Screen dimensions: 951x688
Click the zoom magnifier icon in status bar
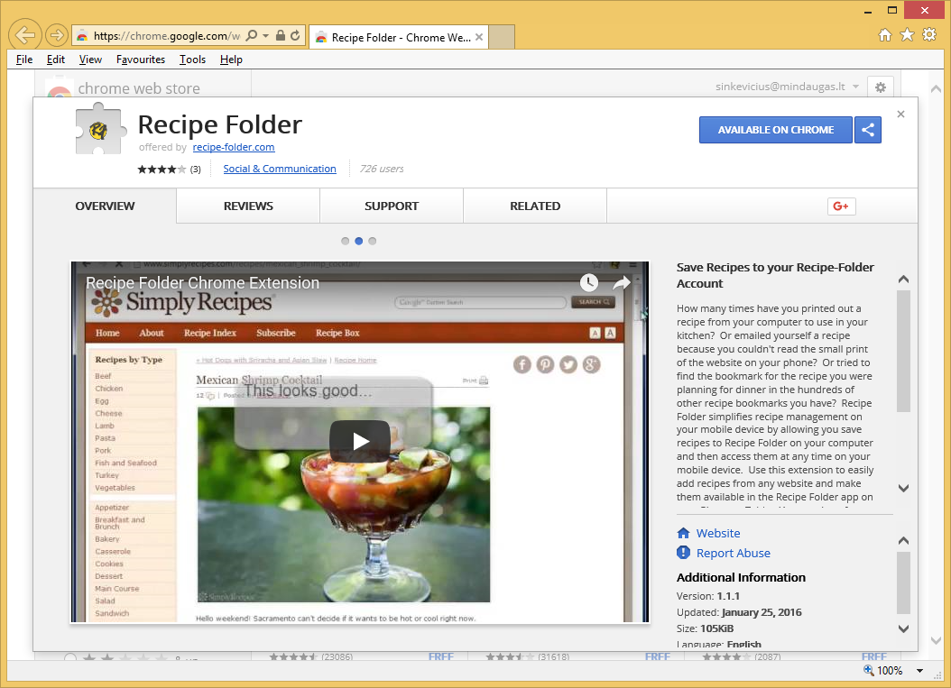[869, 671]
